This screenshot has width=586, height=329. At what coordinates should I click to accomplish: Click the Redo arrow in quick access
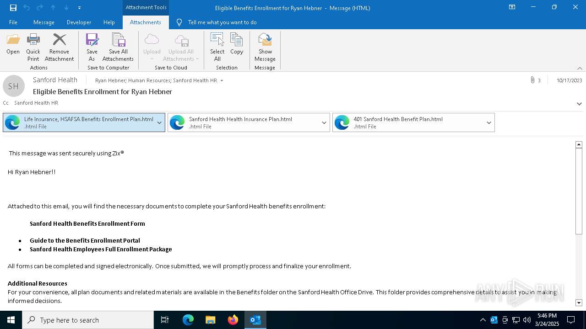tap(40, 8)
